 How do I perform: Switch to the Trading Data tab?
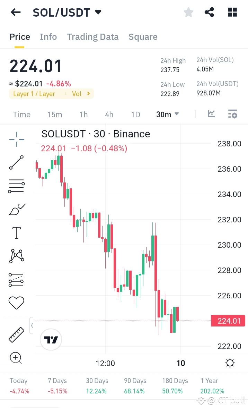[x=92, y=37]
